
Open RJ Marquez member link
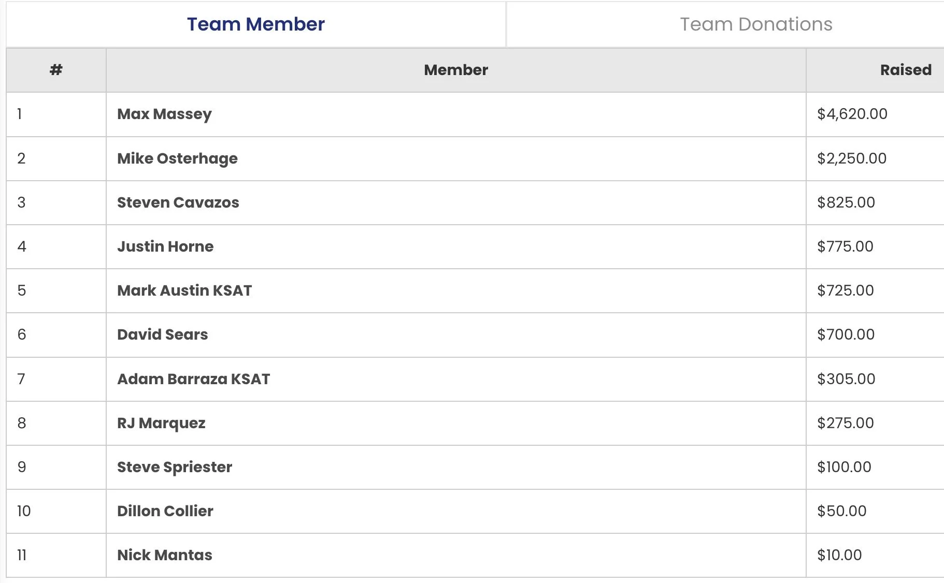(x=161, y=424)
